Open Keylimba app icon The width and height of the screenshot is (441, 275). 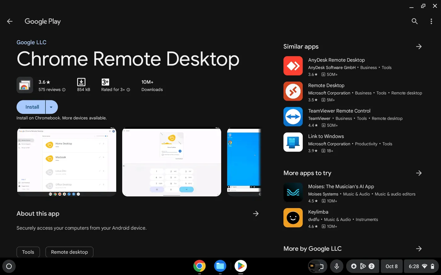(x=293, y=217)
